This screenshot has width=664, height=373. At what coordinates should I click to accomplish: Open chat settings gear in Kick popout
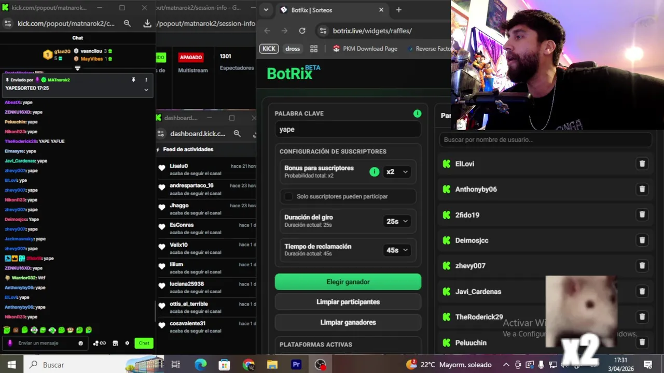pyautogui.click(x=127, y=343)
